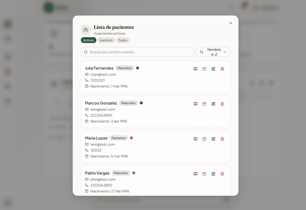Schedule an appointment for Marcos Gonzalez via calendar icon
The width and height of the screenshot is (306, 210).
204,104
